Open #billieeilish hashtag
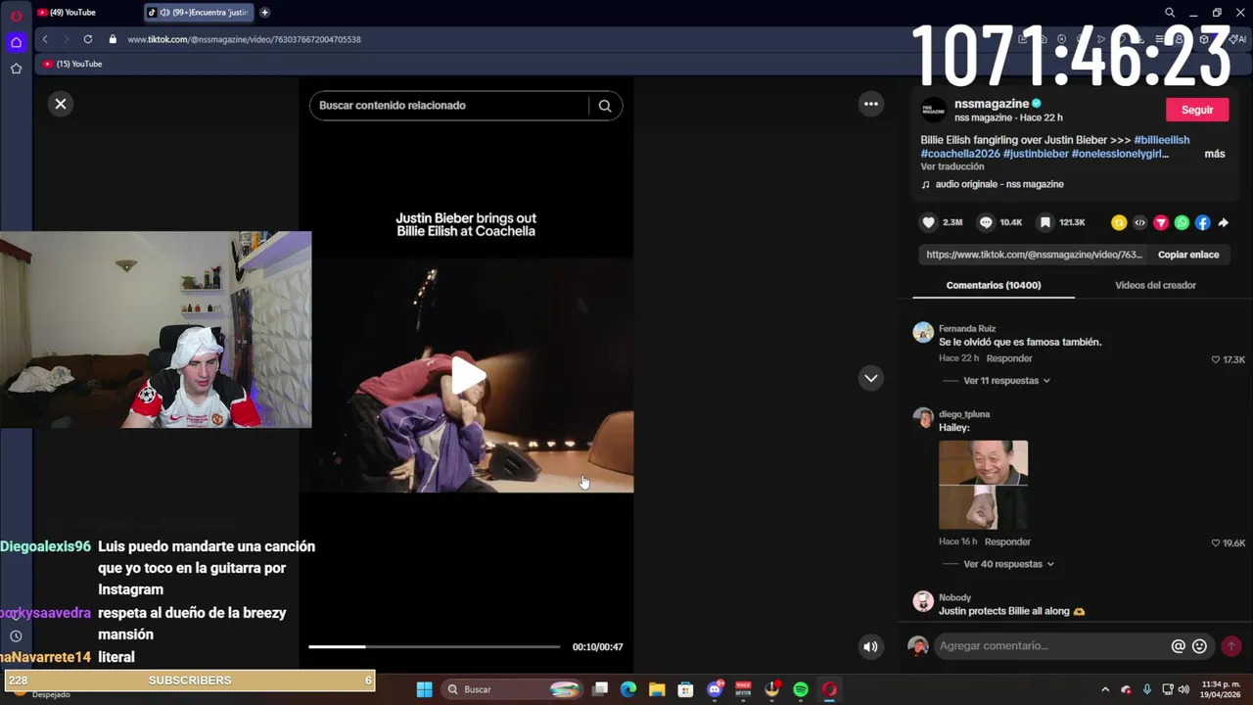Image resolution: width=1253 pixels, height=705 pixels. point(1162,140)
